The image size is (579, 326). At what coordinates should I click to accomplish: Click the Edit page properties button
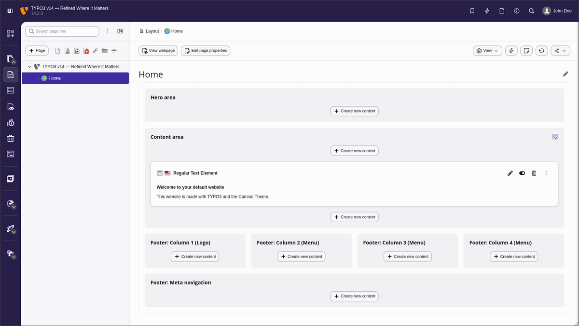click(x=206, y=51)
